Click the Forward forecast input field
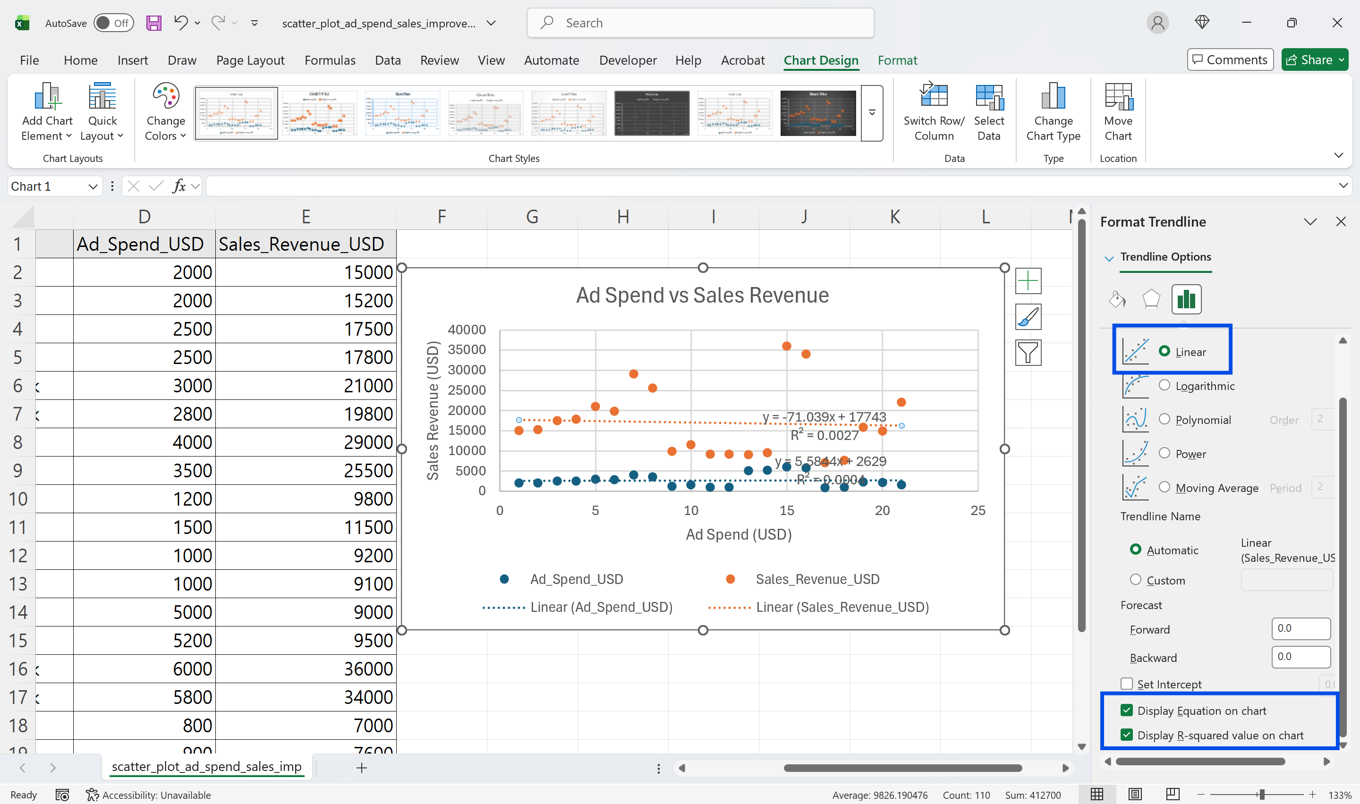1360x804 pixels. click(x=1300, y=628)
